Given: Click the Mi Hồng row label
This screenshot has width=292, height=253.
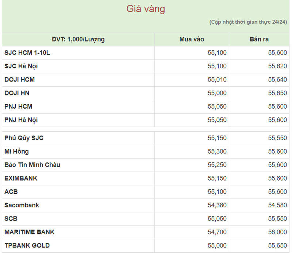Looking at the screenshot, I should pyautogui.click(x=17, y=151).
